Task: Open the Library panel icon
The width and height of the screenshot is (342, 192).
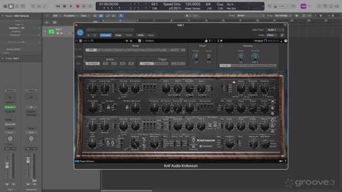Action: (5, 6)
